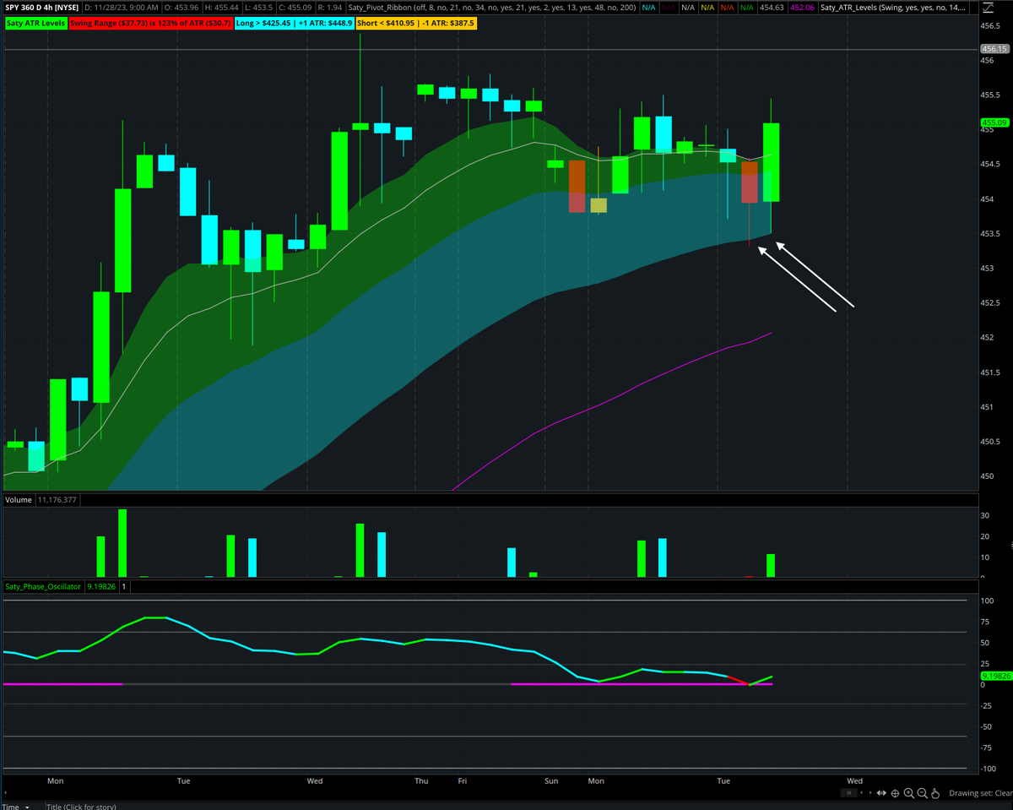Viewport: 1013px width, 810px height.
Task: Click the tallest green volume bar
Action: click(122, 543)
